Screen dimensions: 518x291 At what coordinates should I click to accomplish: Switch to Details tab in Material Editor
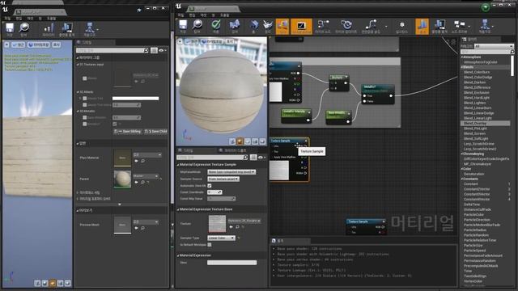(x=189, y=150)
